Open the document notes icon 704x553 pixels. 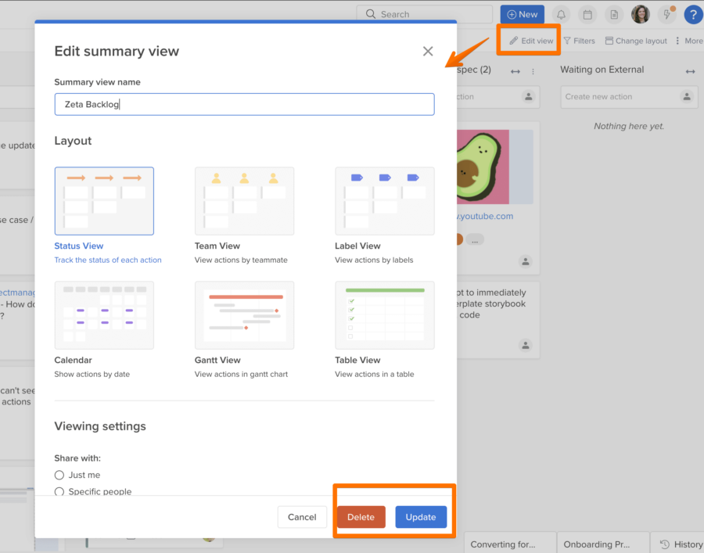(614, 14)
